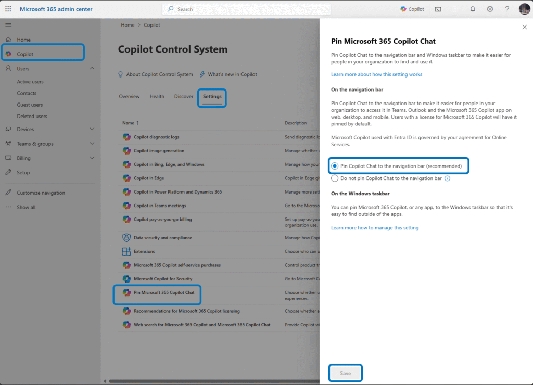
Task: Open the Cloud Shell terminal icon
Action: [438, 9]
